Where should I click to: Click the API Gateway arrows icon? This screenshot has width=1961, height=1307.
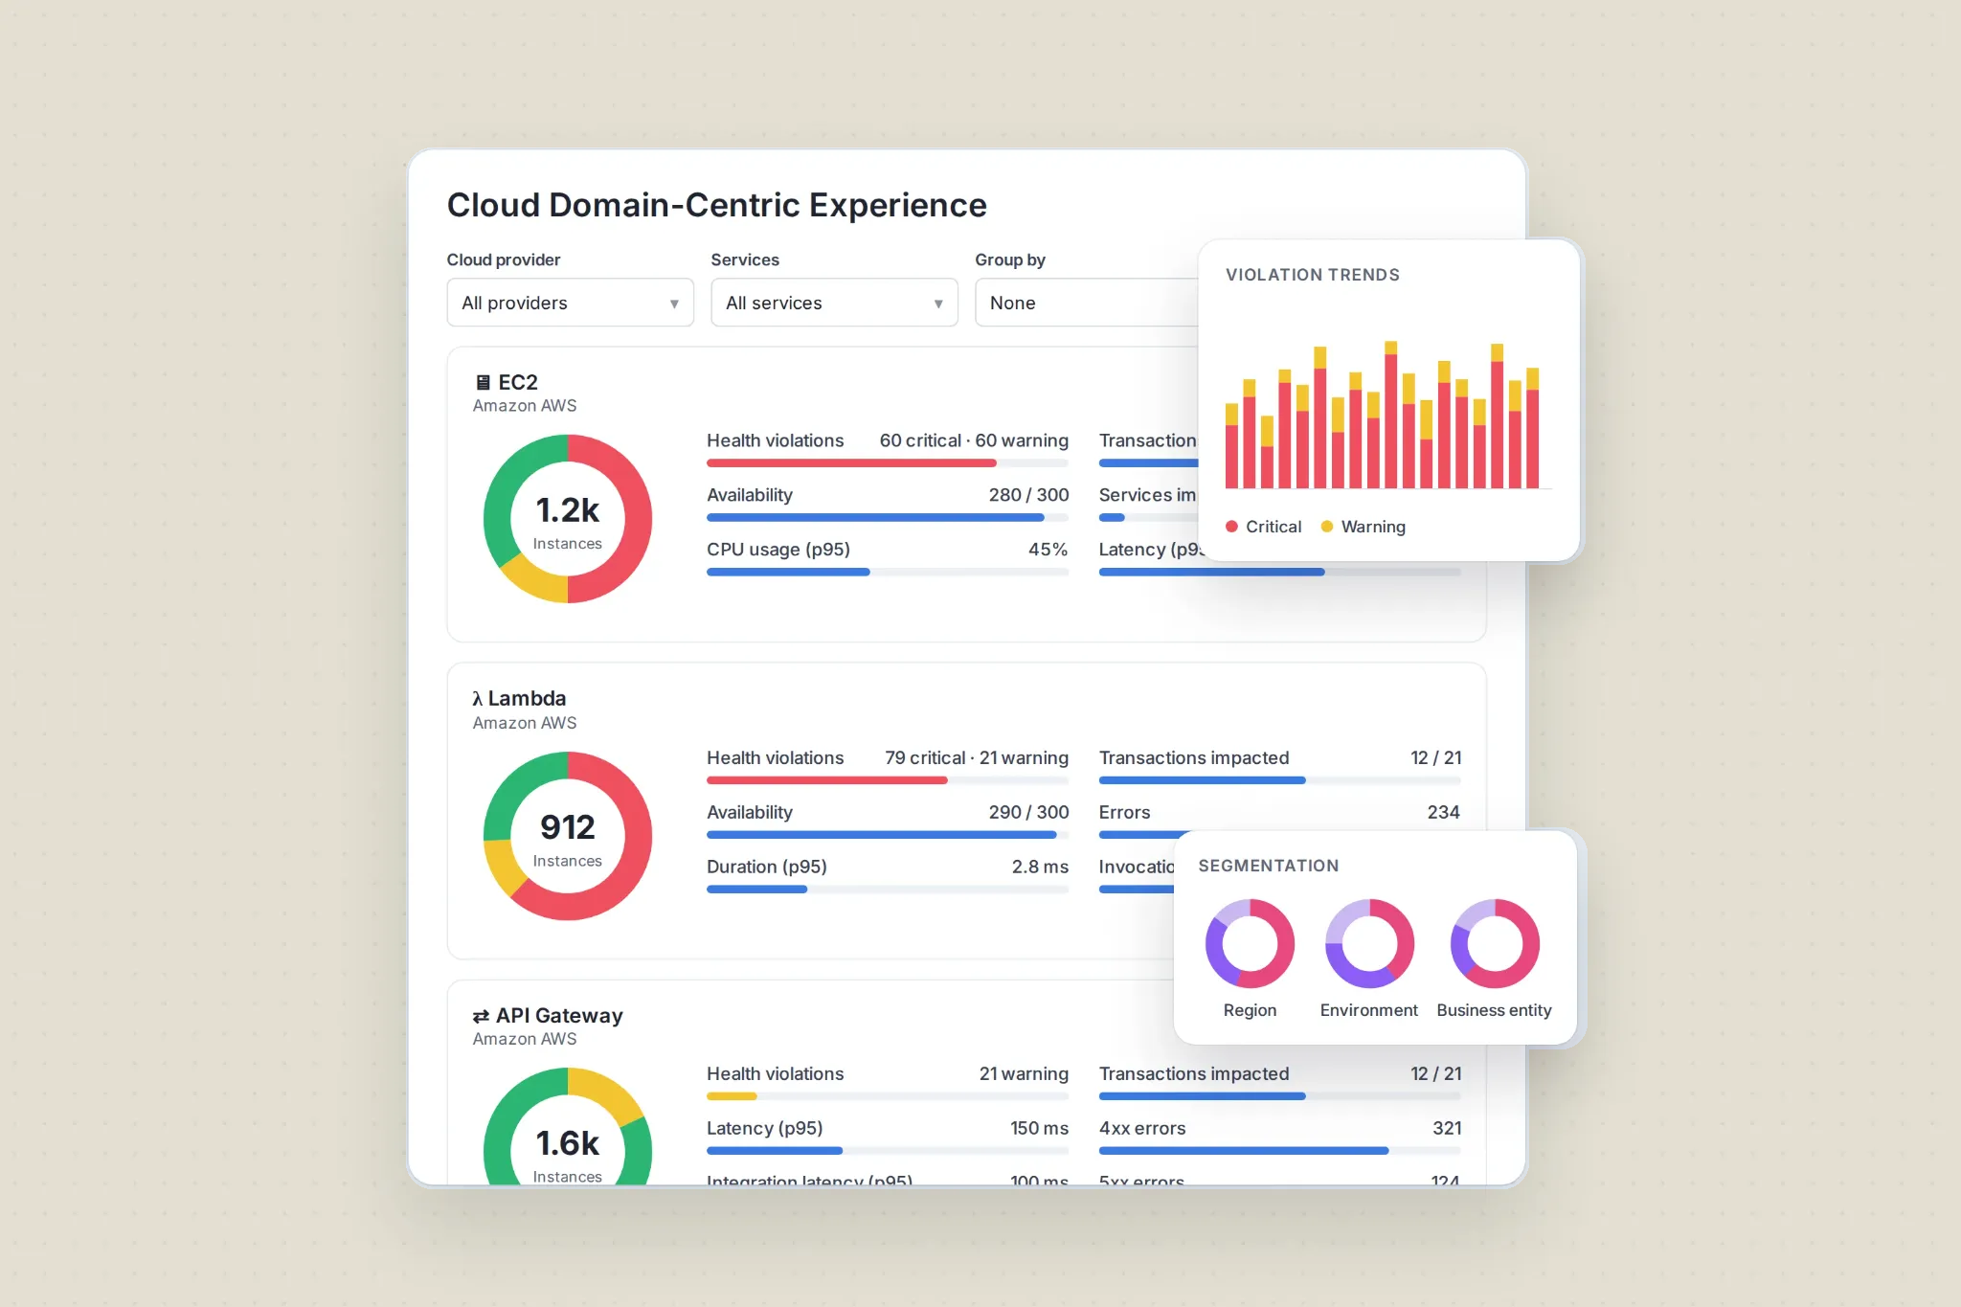tap(481, 1016)
